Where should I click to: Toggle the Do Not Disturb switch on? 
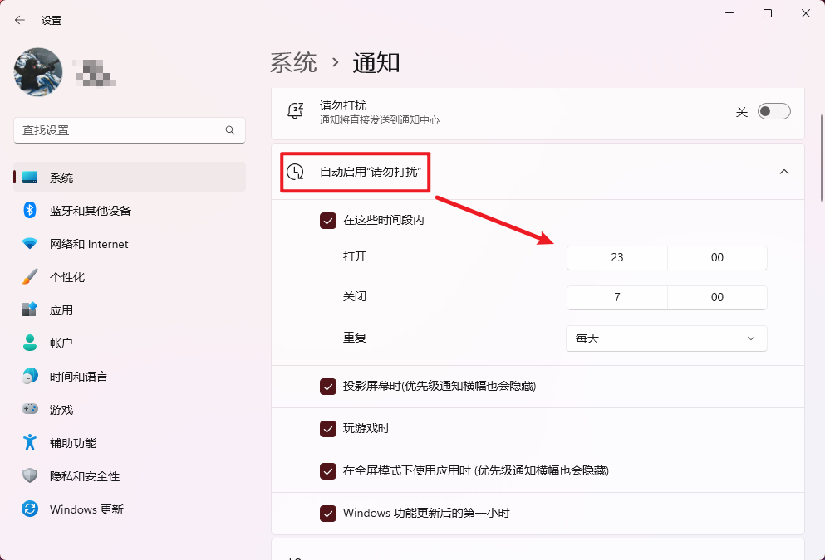coord(773,110)
